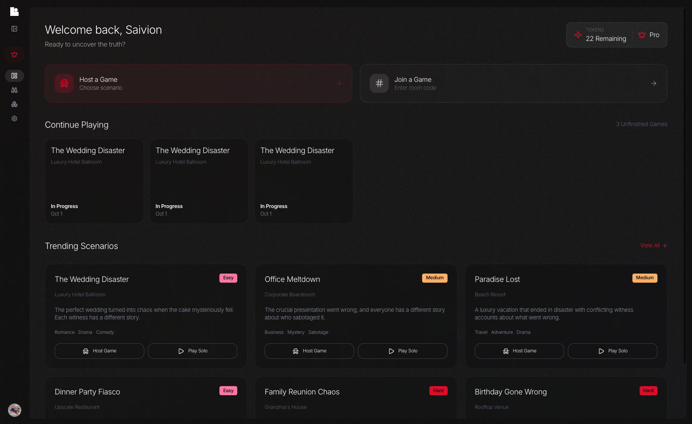Go to the dashboard grid icon in sidebar
Screen dimensions: 692x424
tap(14, 76)
